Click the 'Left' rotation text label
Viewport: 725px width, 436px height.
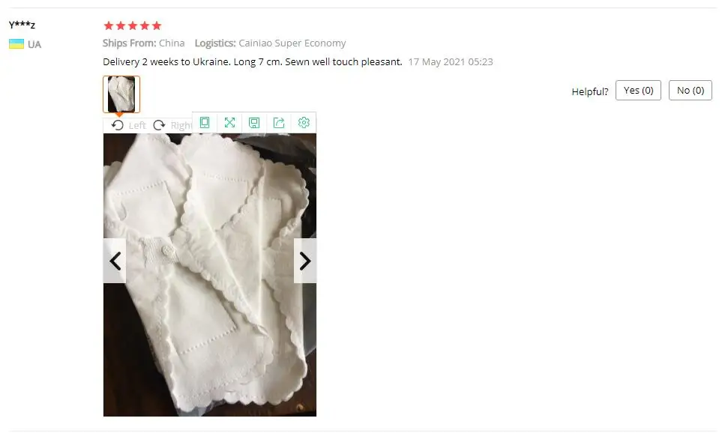point(137,125)
